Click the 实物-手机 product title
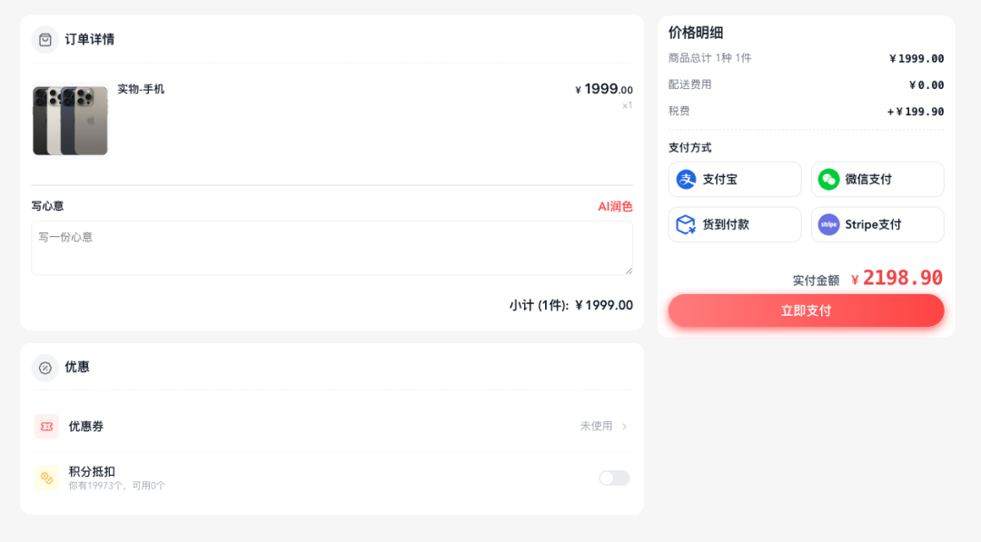 tap(141, 89)
